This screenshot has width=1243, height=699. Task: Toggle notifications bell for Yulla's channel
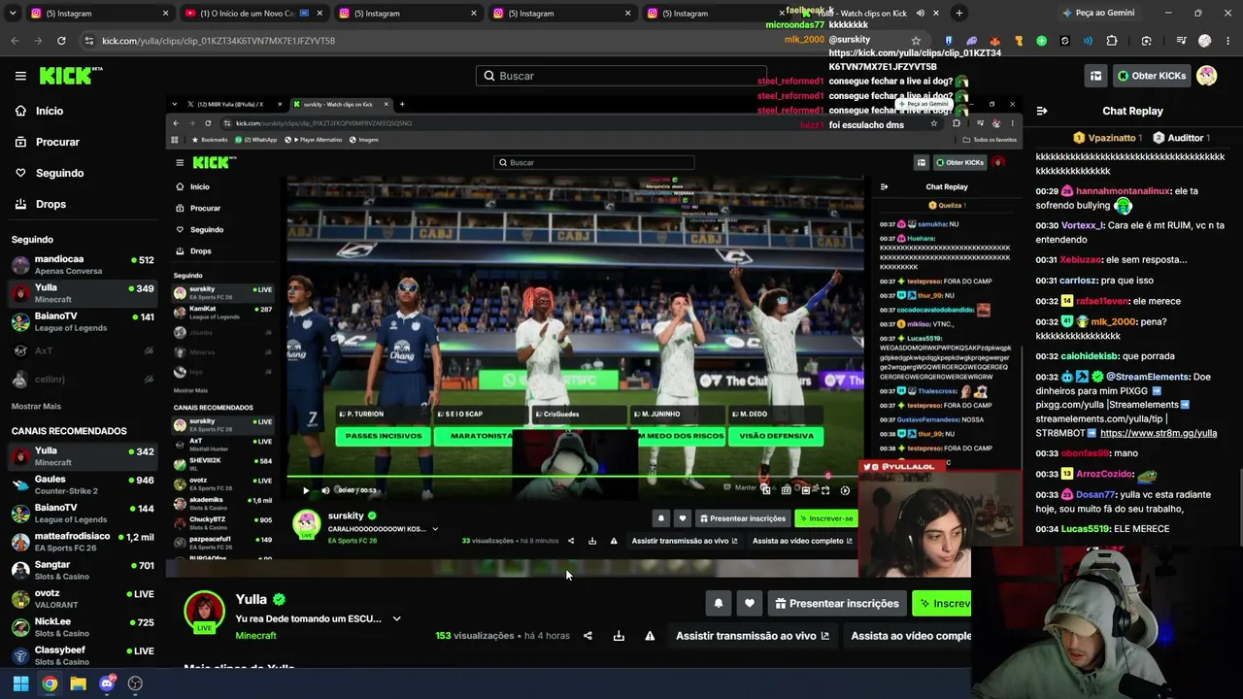tap(719, 604)
